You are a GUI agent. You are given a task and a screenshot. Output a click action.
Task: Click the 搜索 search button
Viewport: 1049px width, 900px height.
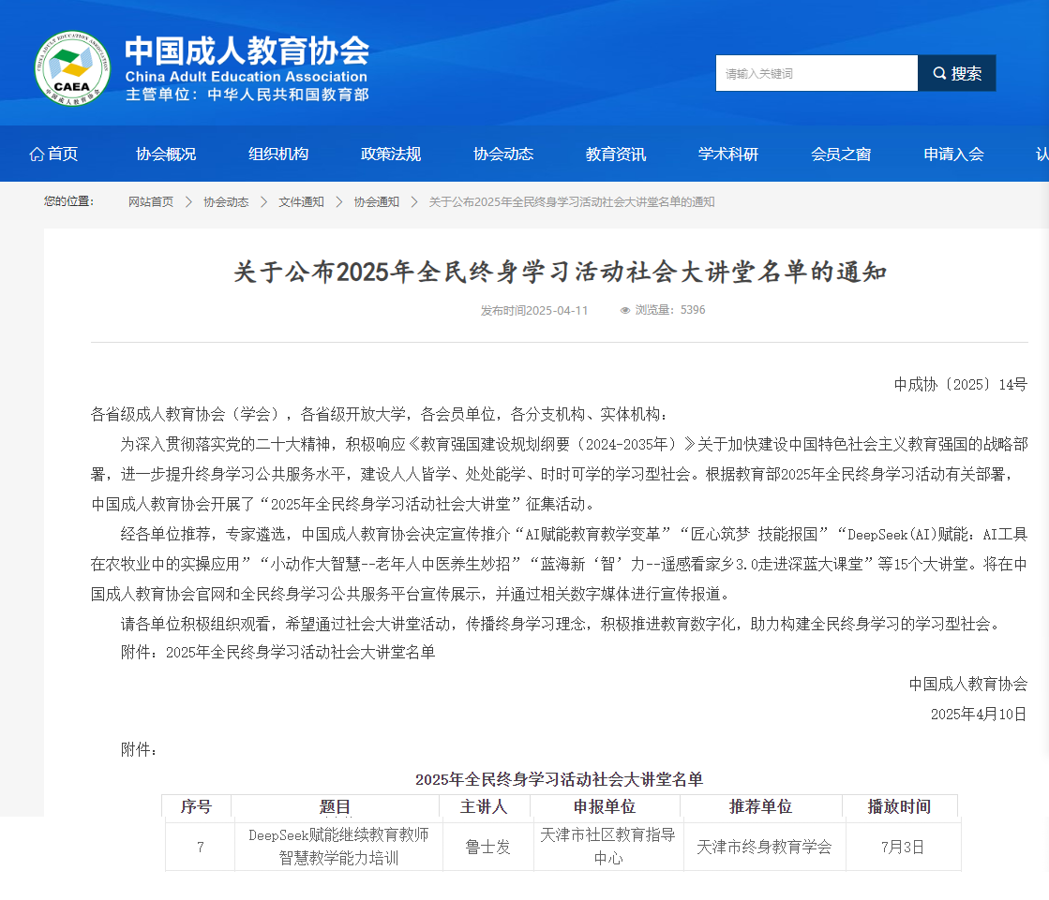pos(957,73)
